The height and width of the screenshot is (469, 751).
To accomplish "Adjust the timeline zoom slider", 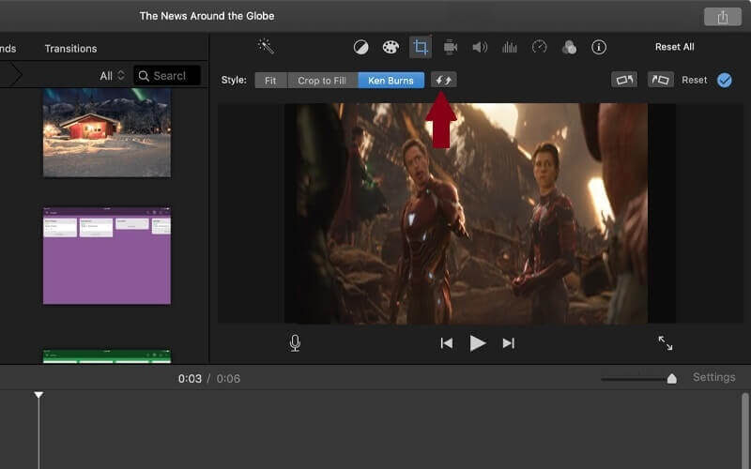I will (671, 379).
